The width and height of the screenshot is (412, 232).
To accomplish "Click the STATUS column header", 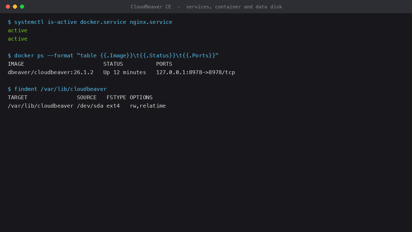I will coord(113,64).
